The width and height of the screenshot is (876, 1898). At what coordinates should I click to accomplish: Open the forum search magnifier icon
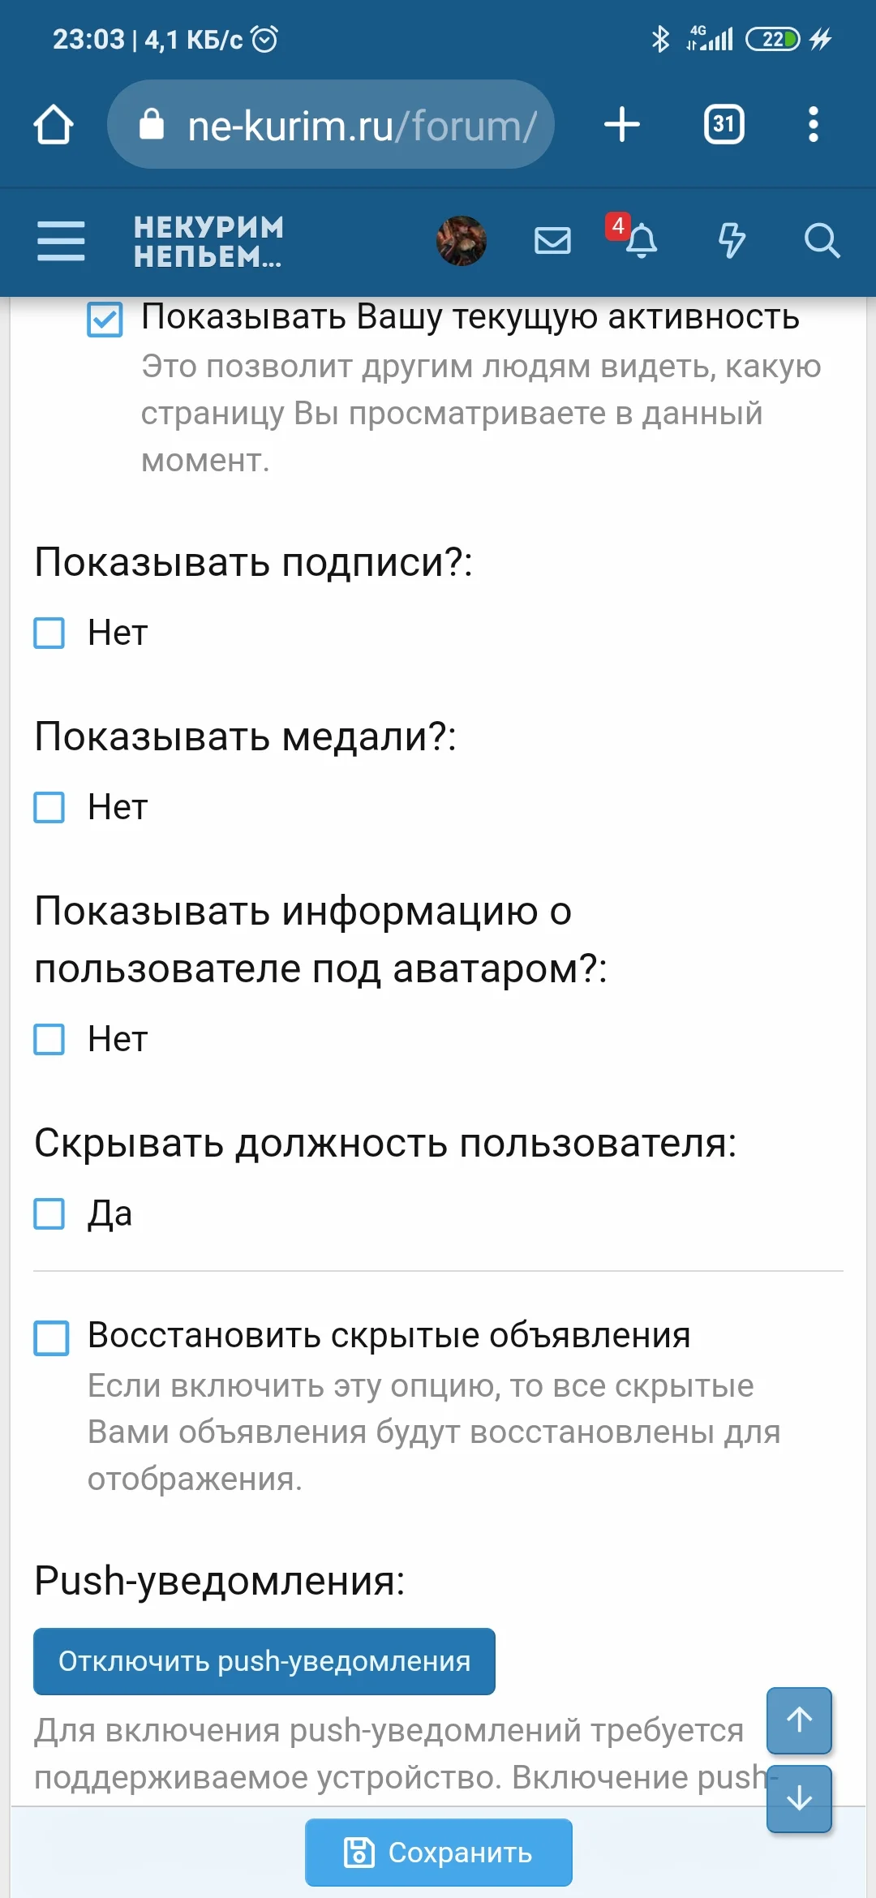coord(822,239)
